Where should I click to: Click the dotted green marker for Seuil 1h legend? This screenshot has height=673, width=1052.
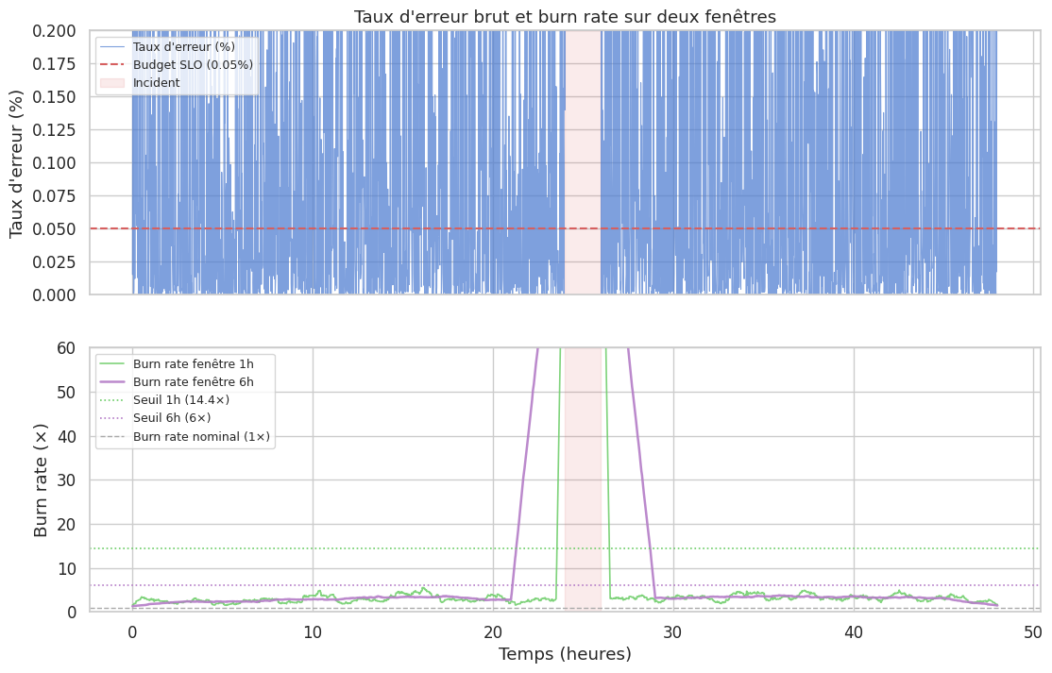point(112,399)
